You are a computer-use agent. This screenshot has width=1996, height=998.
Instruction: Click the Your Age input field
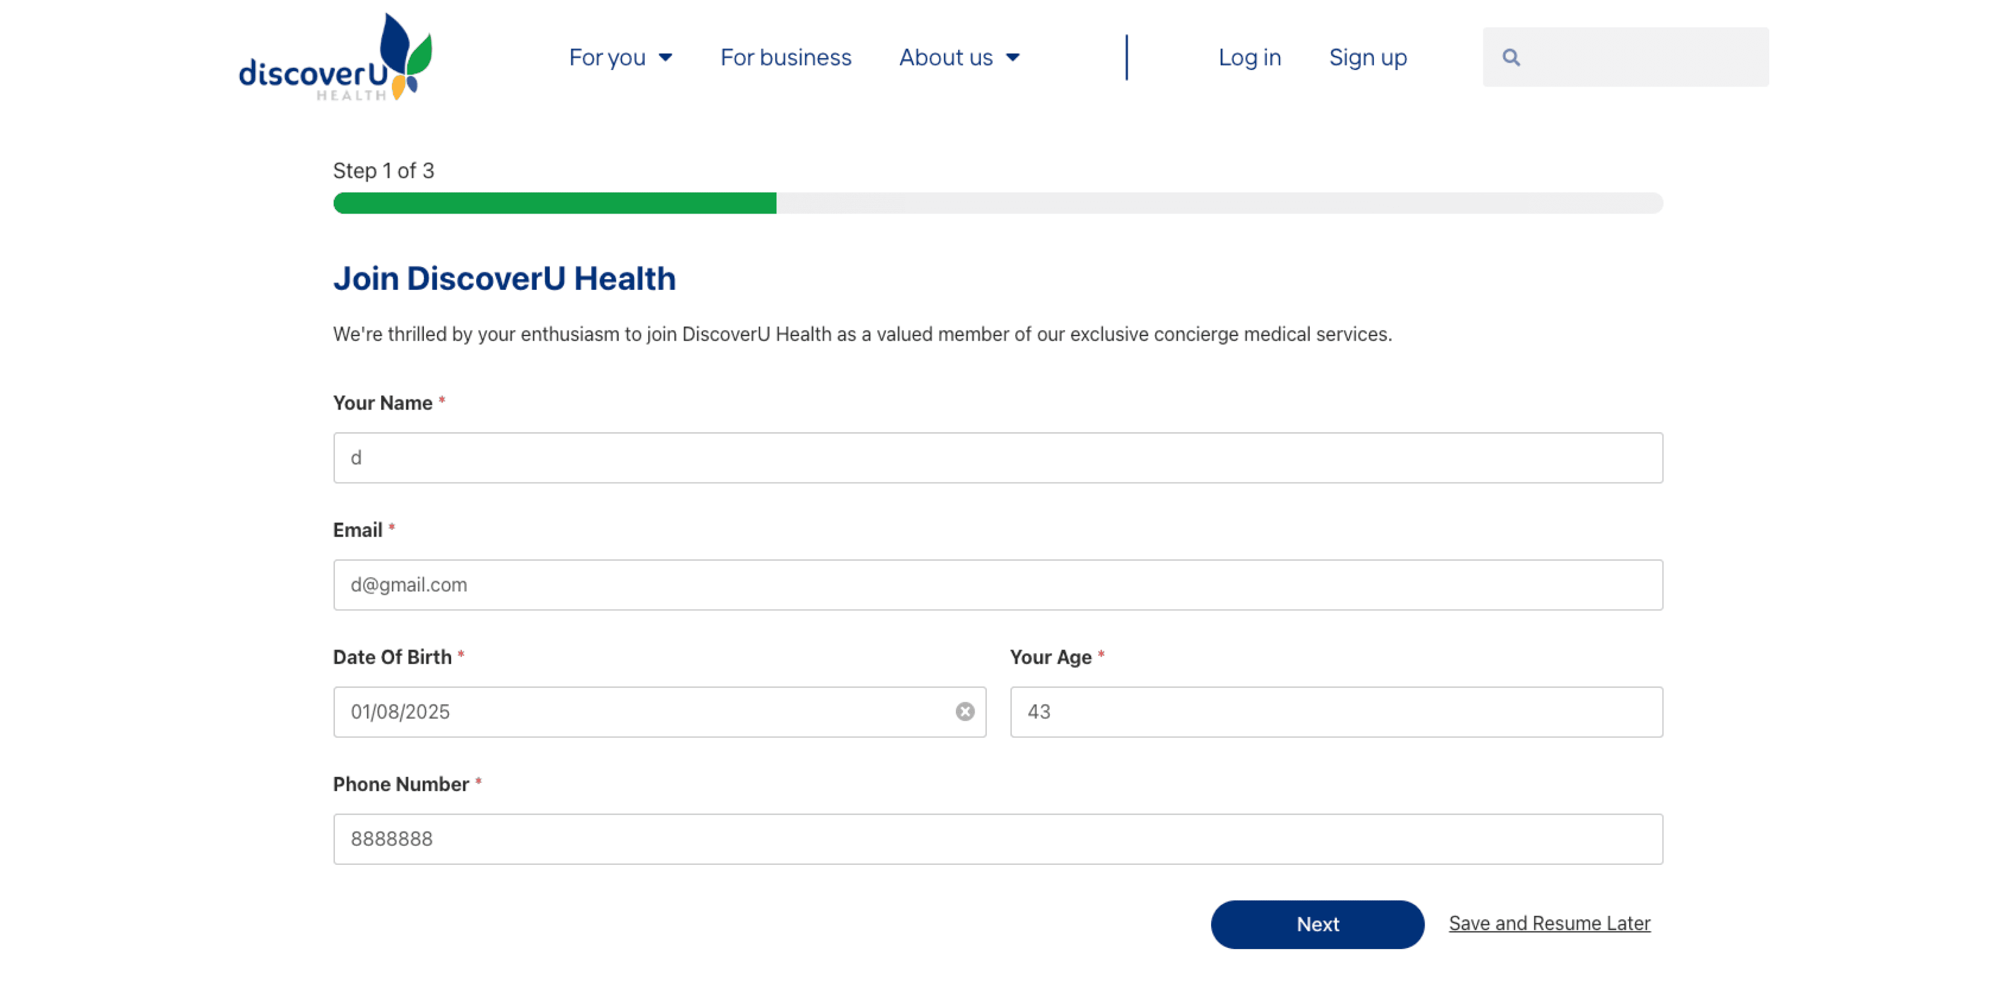1336,712
